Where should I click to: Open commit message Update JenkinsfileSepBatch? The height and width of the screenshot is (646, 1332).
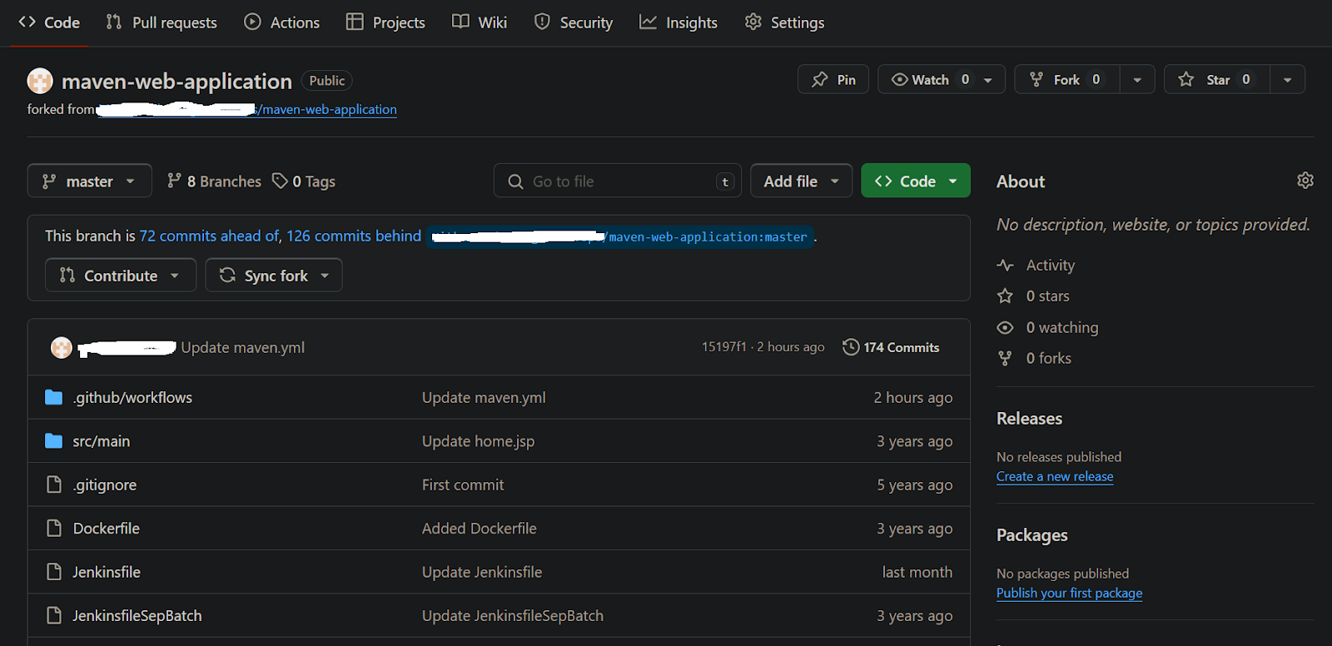click(x=513, y=616)
